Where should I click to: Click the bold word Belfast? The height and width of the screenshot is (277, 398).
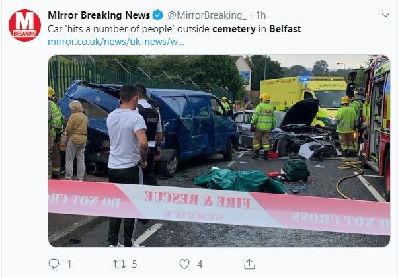(285, 28)
